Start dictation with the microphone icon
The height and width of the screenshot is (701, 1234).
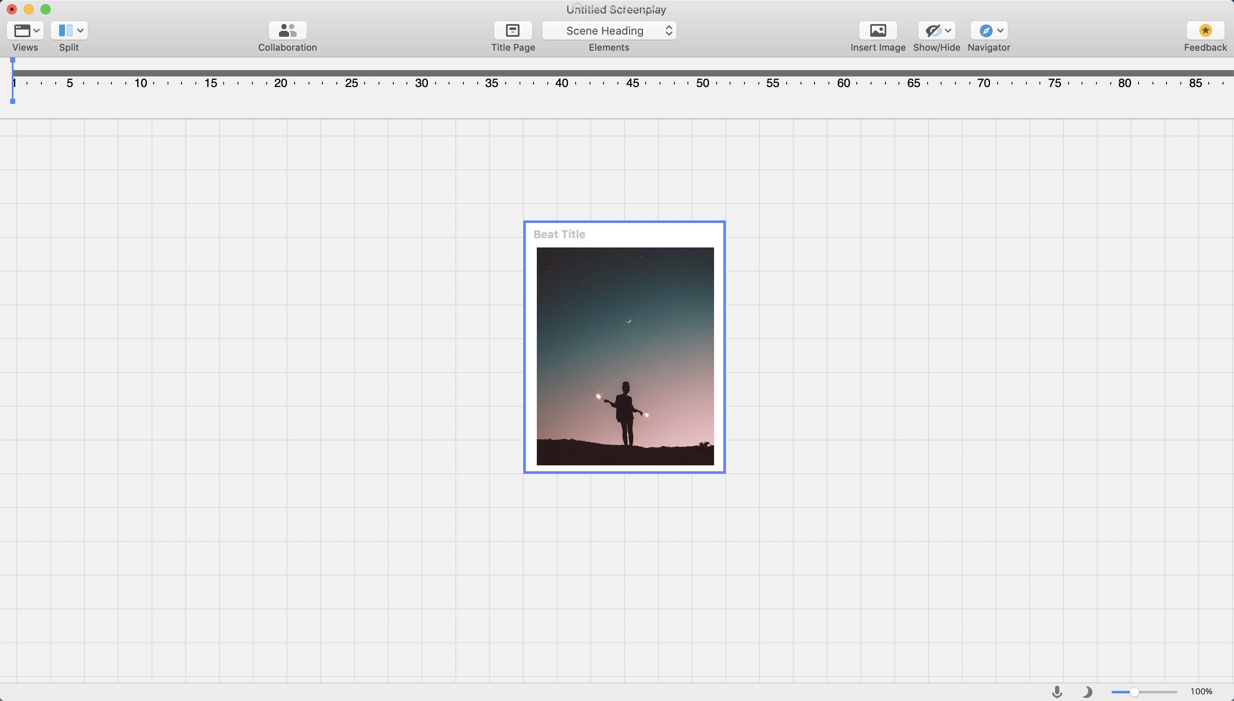click(1057, 692)
